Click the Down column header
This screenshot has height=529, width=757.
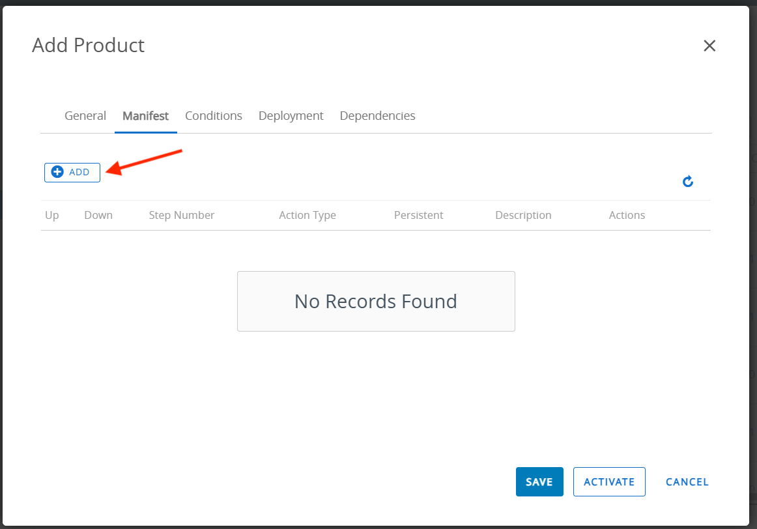tap(98, 216)
